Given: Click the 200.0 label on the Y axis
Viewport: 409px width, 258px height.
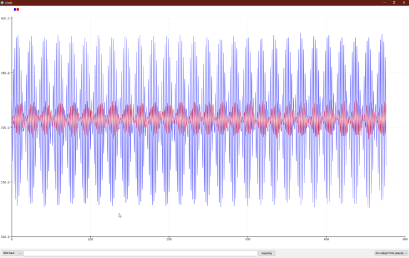Looking at the screenshot, I should [5, 237].
